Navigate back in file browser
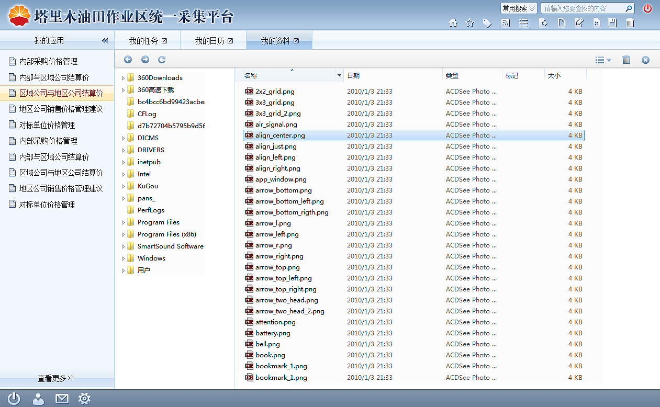This screenshot has height=407, width=660. click(128, 60)
